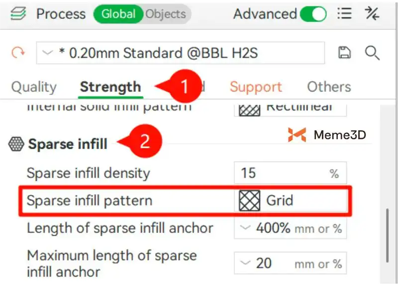Click the compare presets icon

coord(372,13)
